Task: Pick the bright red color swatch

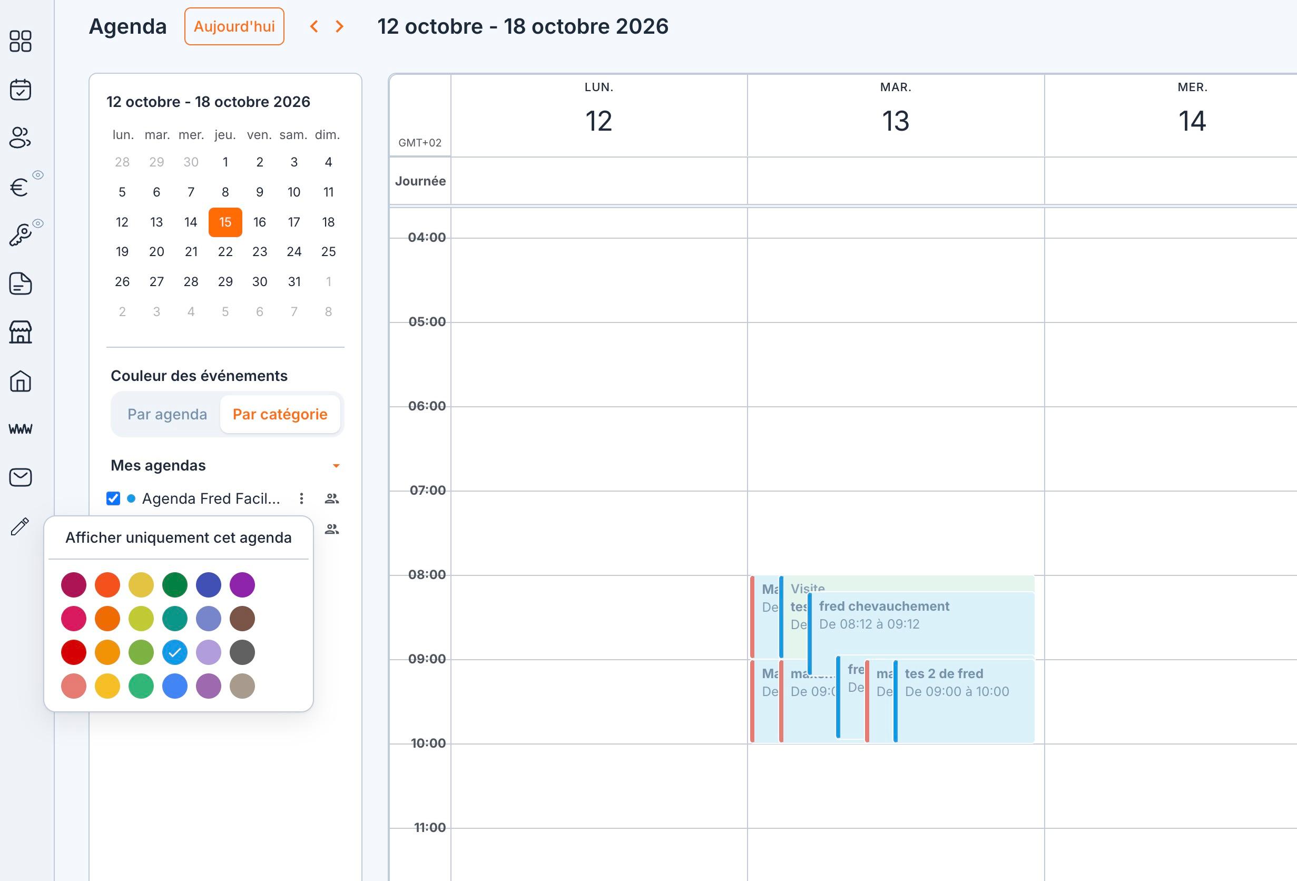Action: 74,652
